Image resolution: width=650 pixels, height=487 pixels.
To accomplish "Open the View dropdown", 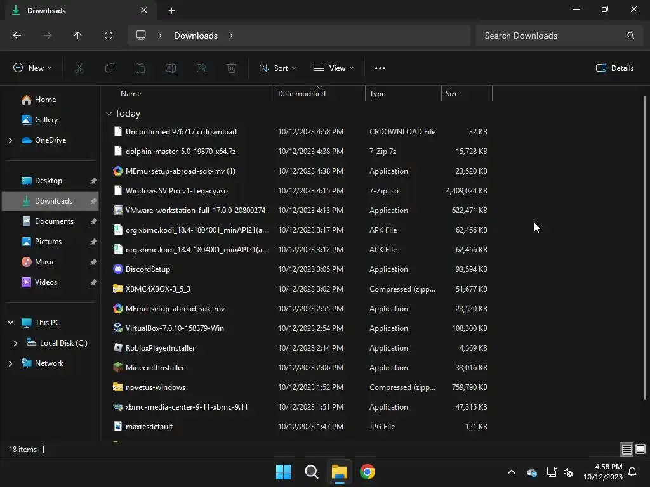I will (x=334, y=68).
